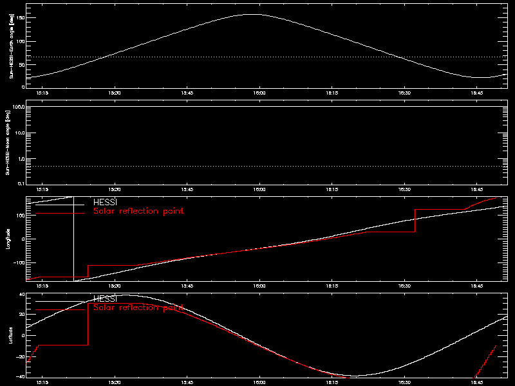Click the 1.0 tick label in Noon angle panel

point(21,159)
